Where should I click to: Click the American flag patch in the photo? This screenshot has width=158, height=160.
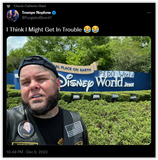coord(74,129)
